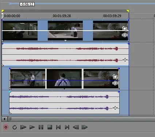Image resolution: width=155 pixels, height=137 pixels.
Task: Click Go to End button
Action: pyautogui.click(x=67, y=127)
